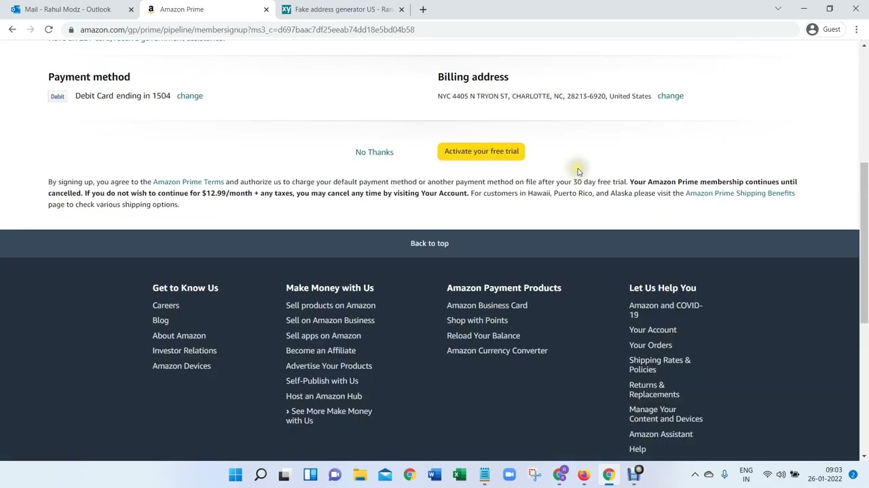Reload the Amazon Prime page
869x488 pixels.
49,29
